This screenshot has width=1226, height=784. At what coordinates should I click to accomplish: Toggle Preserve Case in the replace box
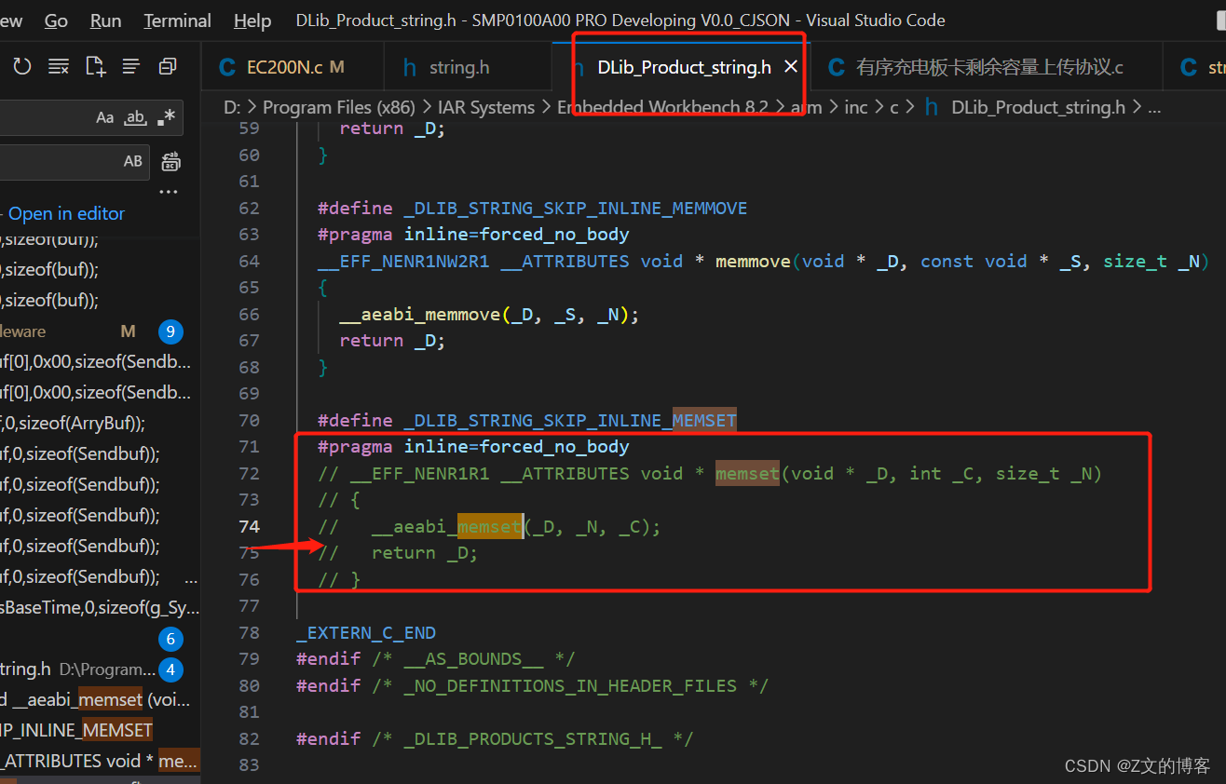pyautogui.click(x=133, y=161)
